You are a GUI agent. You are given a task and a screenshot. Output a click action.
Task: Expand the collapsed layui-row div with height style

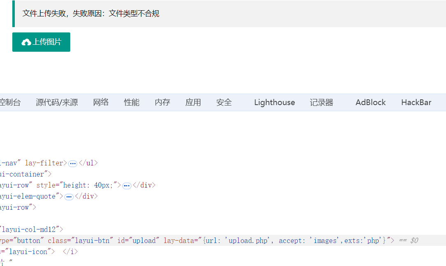[127, 186]
